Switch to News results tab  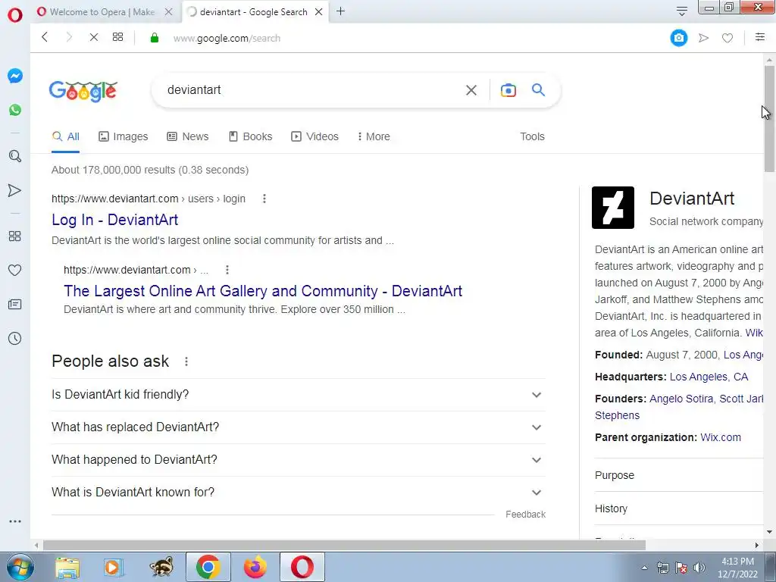[x=188, y=136]
